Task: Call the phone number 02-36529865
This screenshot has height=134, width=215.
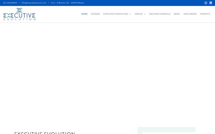Action: tap(10, 3)
